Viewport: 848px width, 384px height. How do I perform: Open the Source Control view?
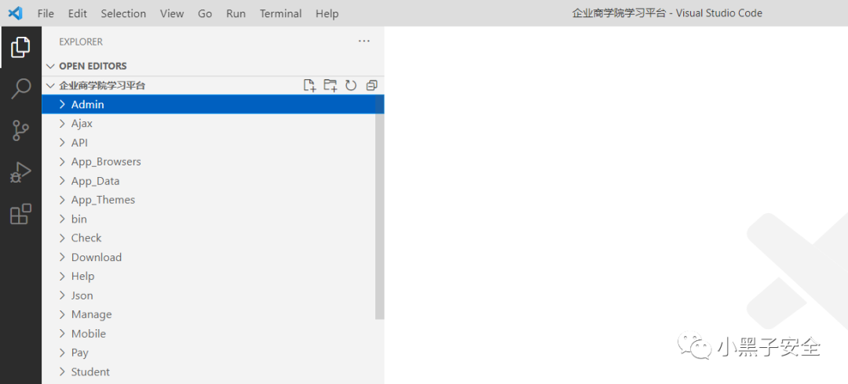pyautogui.click(x=20, y=130)
